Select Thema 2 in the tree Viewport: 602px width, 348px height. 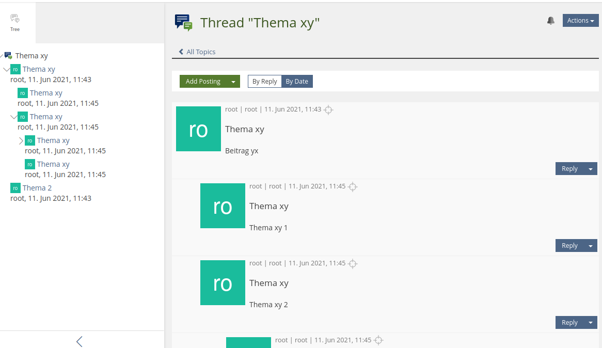click(x=37, y=188)
